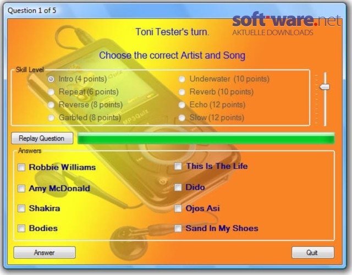Select Underwater (10 points) skill level
This screenshot has height=275, width=352.
(182, 79)
